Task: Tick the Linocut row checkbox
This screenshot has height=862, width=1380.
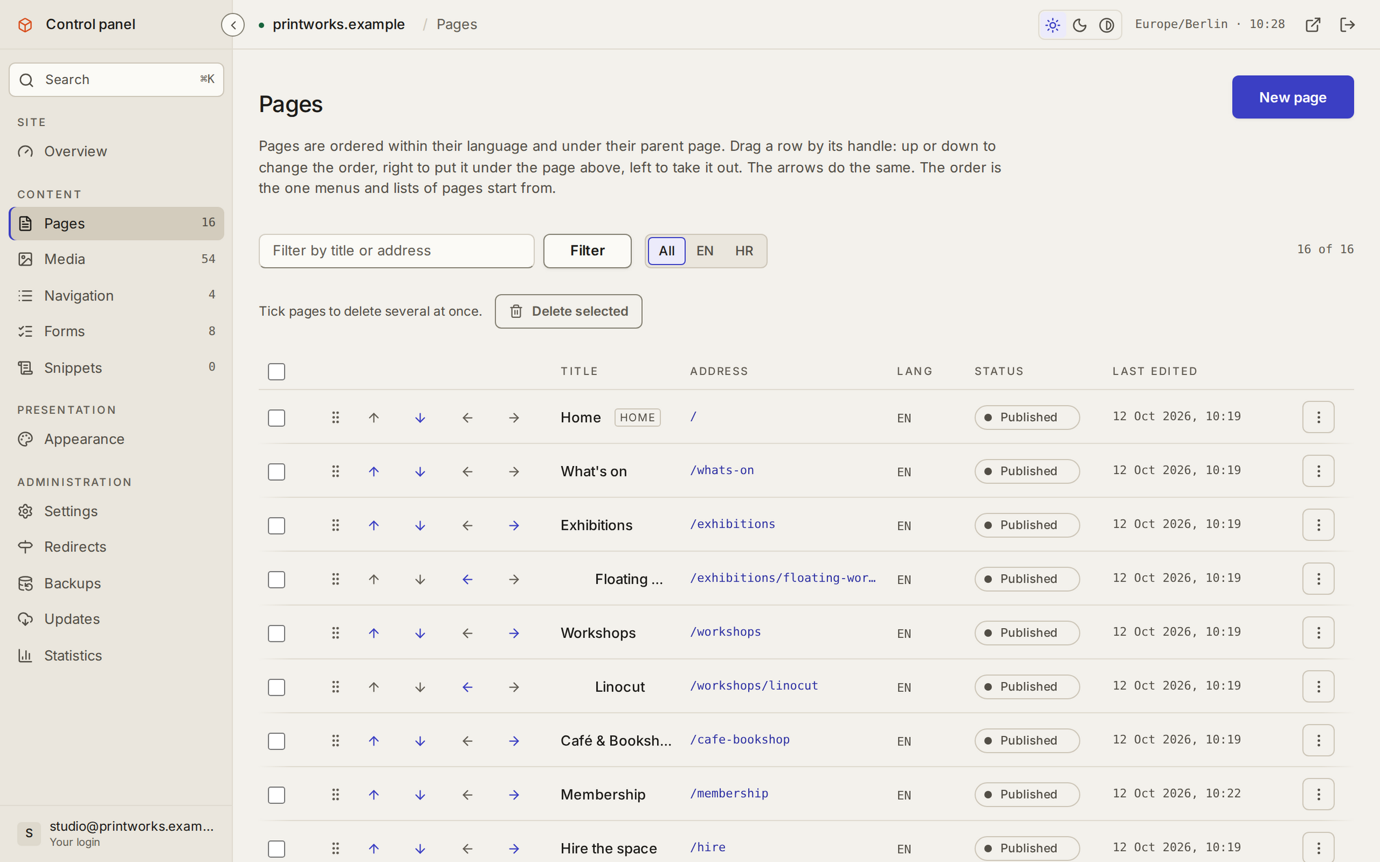Action: [x=277, y=687]
